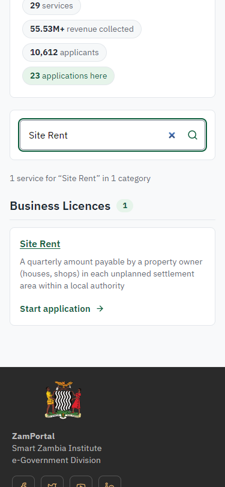Open the Twitter social icon in footer

52,481
